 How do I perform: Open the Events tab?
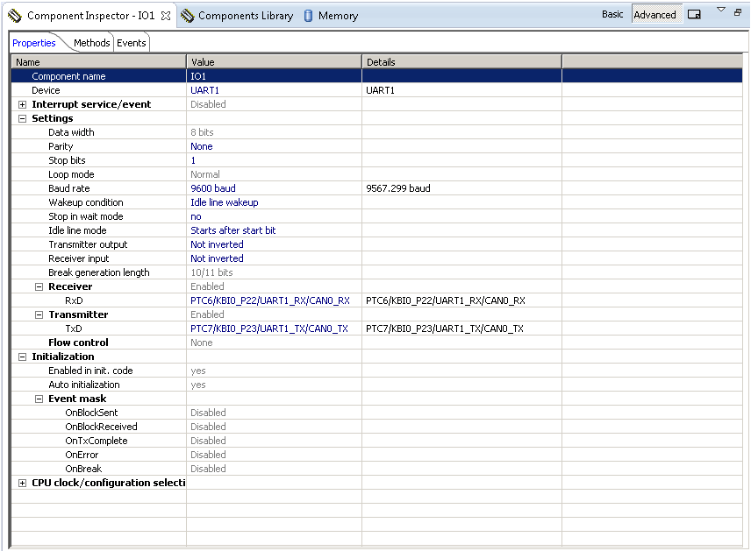pyautogui.click(x=132, y=43)
